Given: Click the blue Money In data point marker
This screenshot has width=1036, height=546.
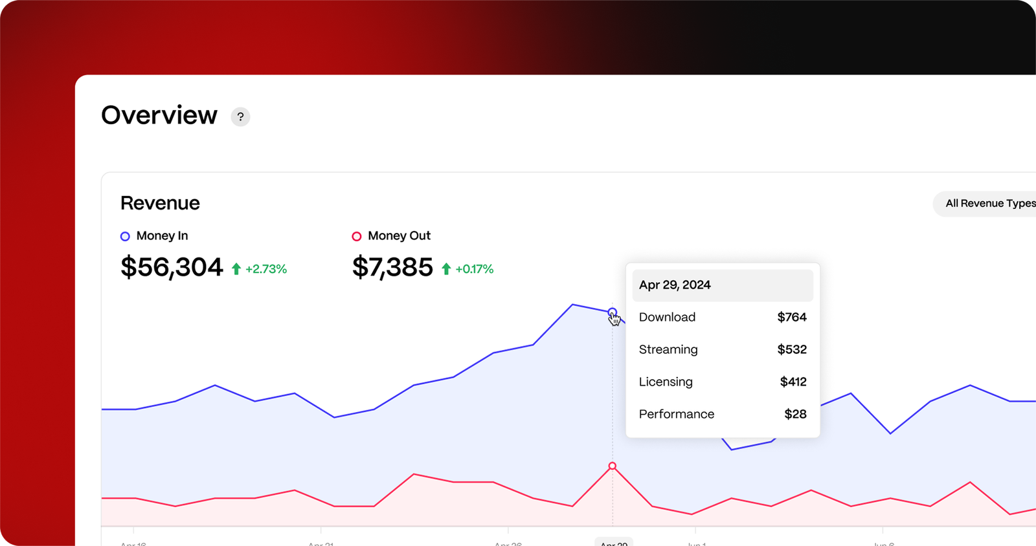Looking at the screenshot, I should (612, 312).
